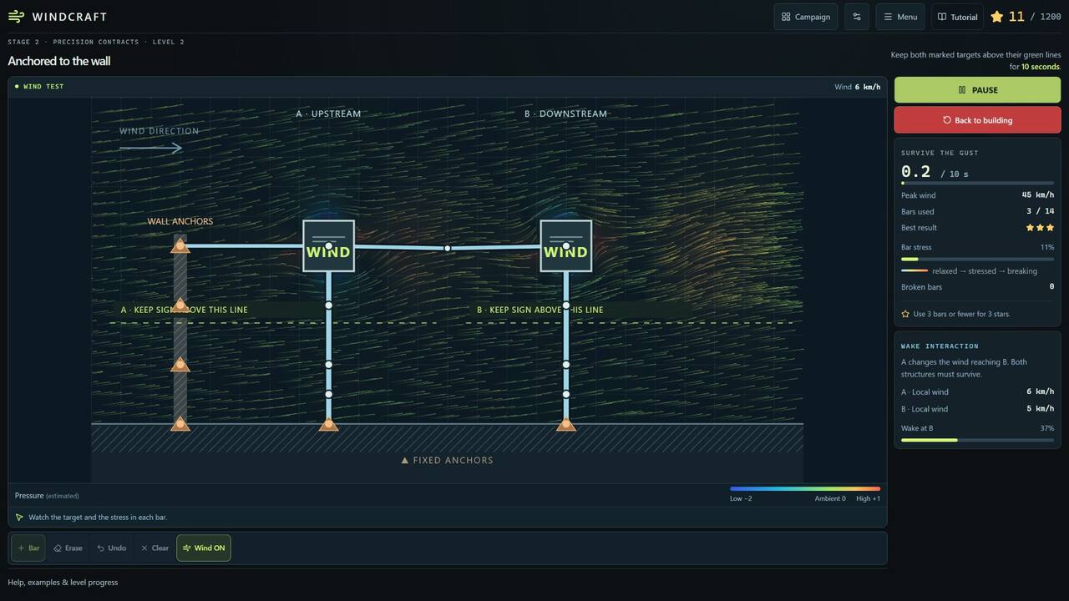The image size is (1069, 601).
Task: Select the Erase tool
Action: pos(68,548)
